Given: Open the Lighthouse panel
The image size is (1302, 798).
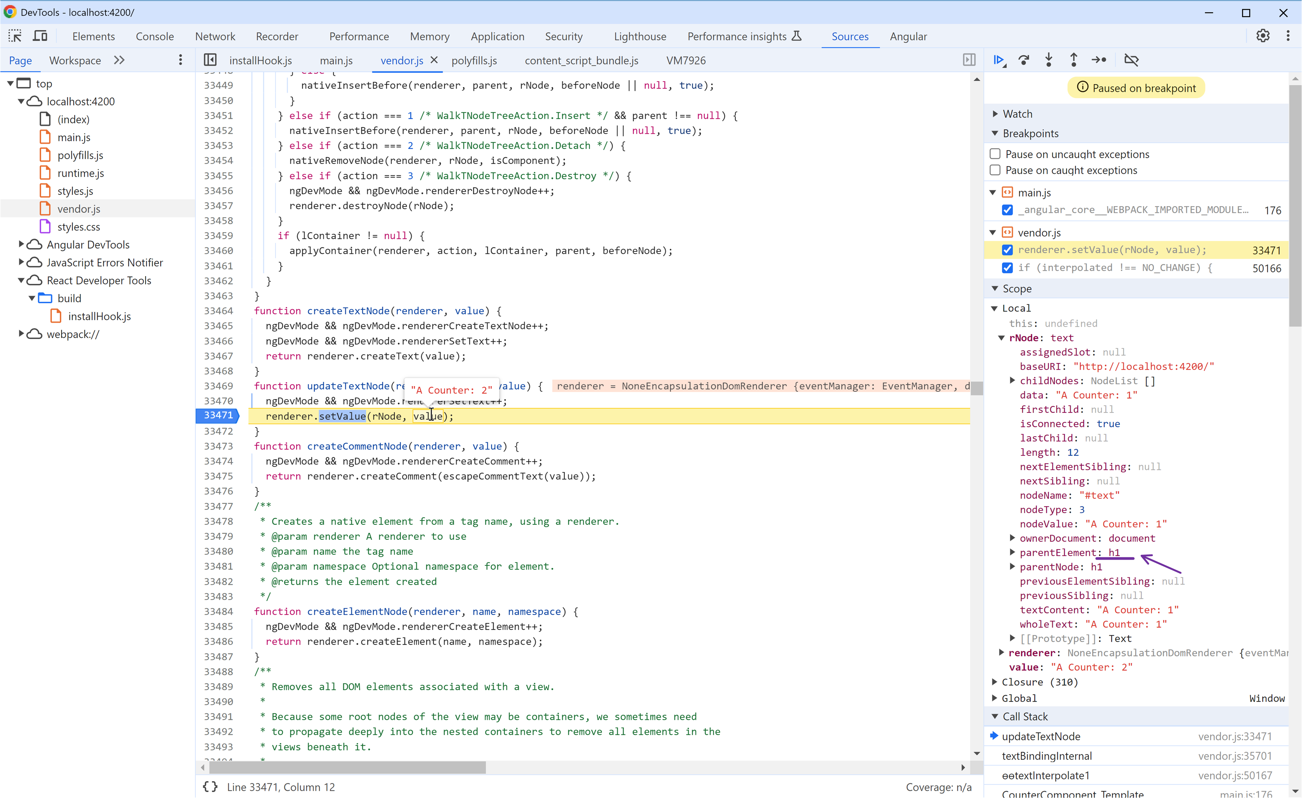Looking at the screenshot, I should coord(640,36).
